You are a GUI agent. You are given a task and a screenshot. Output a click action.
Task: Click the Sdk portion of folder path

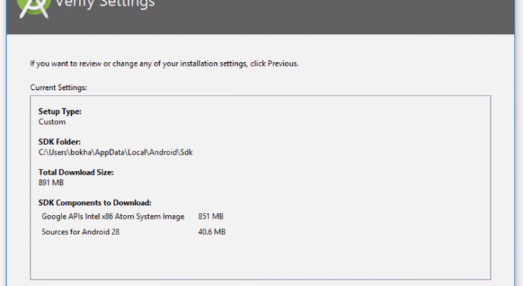[x=185, y=151]
